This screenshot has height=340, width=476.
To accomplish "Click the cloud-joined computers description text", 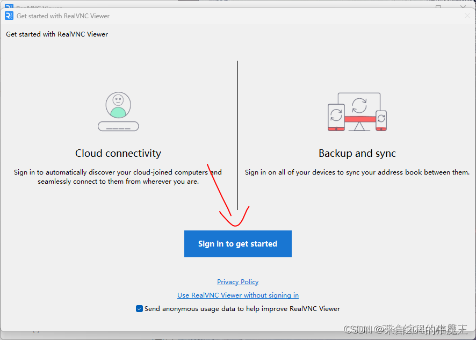I will [118, 177].
